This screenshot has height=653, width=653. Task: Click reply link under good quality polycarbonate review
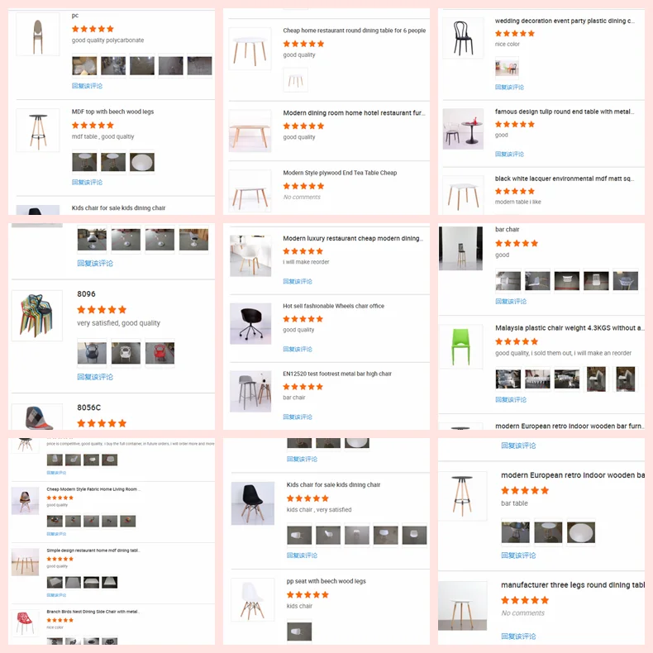tap(87, 86)
